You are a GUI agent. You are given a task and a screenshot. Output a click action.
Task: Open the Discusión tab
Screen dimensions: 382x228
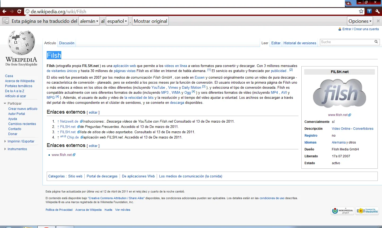click(67, 43)
